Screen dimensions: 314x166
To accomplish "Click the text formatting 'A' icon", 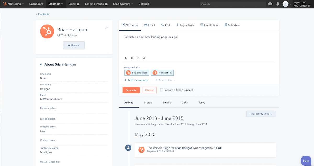I will point(126,58).
